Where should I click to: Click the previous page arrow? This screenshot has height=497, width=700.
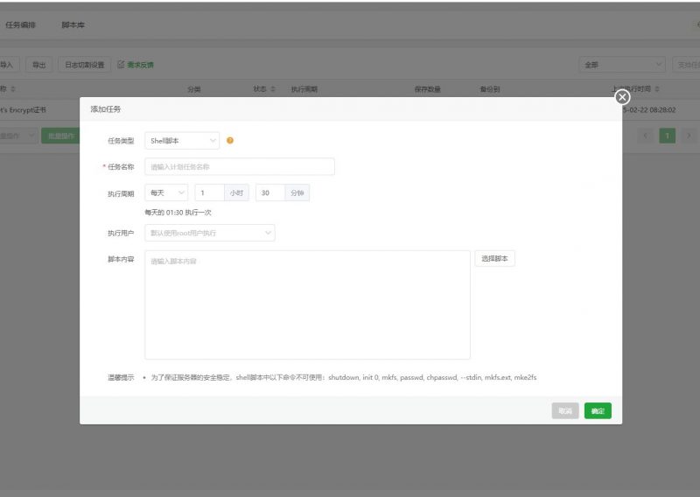click(646, 136)
